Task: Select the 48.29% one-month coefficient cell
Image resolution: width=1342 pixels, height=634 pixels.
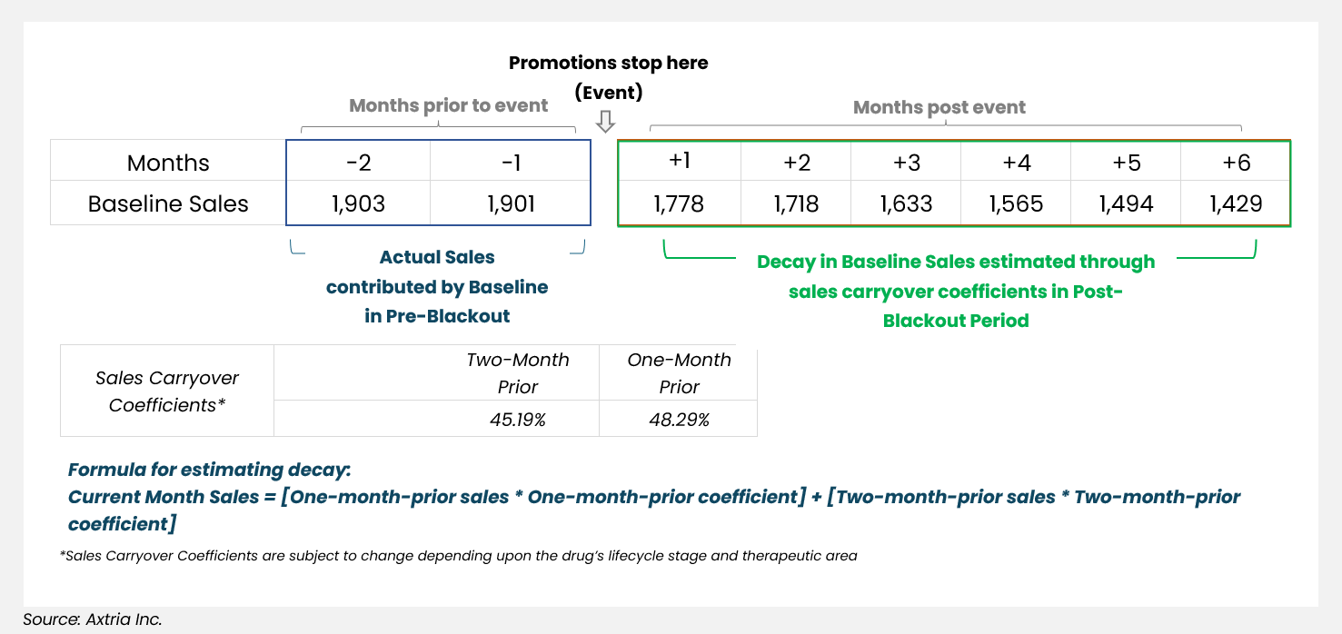Action: (x=679, y=420)
